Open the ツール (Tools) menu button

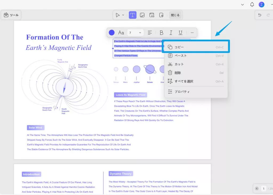(x=11, y=15)
